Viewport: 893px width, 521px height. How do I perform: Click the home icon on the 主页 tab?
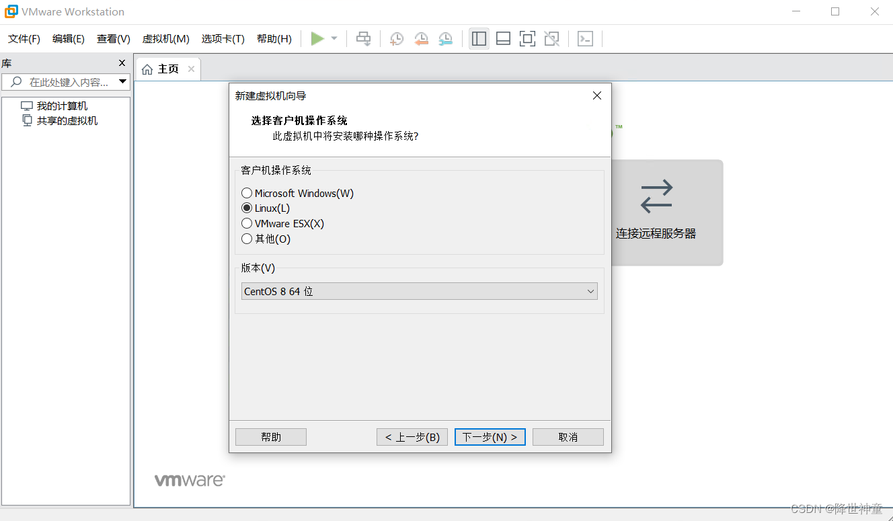(x=147, y=69)
